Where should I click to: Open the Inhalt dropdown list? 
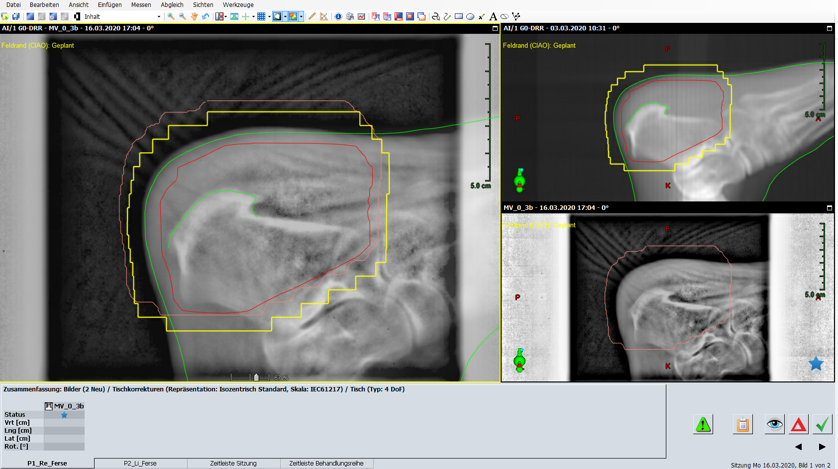pyautogui.click(x=159, y=17)
